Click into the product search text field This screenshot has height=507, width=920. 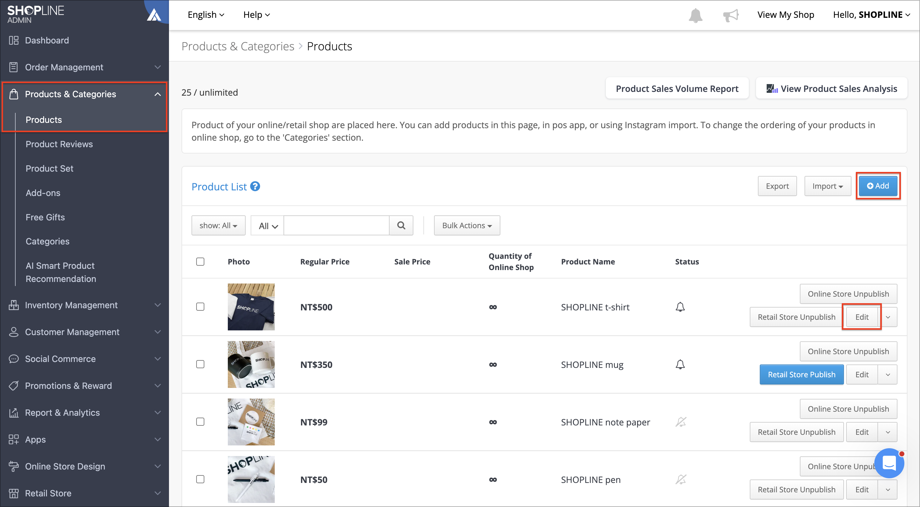pos(336,225)
